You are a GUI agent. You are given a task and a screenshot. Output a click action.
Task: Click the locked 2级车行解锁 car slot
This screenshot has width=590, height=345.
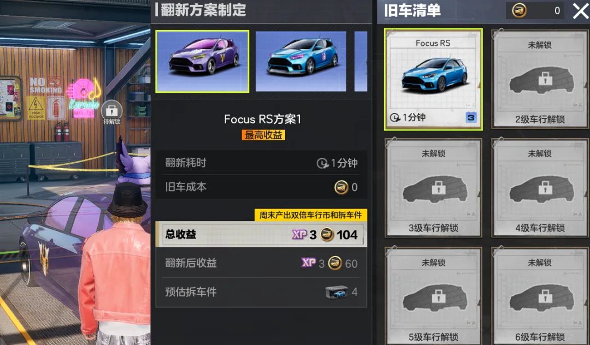(x=540, y=80)
